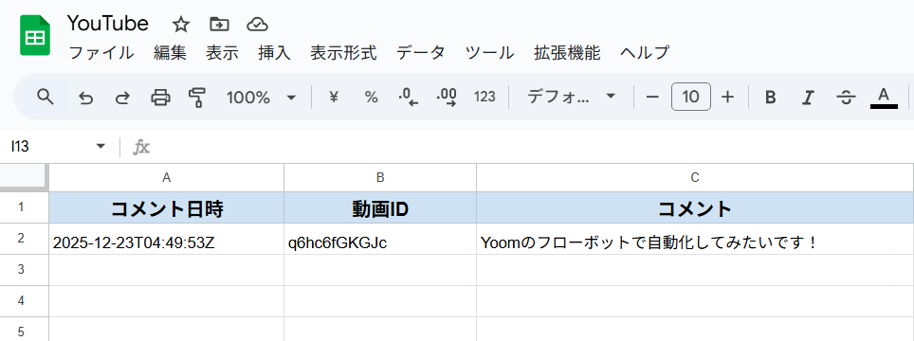This screenshot has height=341, width=914.
Task: Expand the font family dropdown
Action: [571, 97]
